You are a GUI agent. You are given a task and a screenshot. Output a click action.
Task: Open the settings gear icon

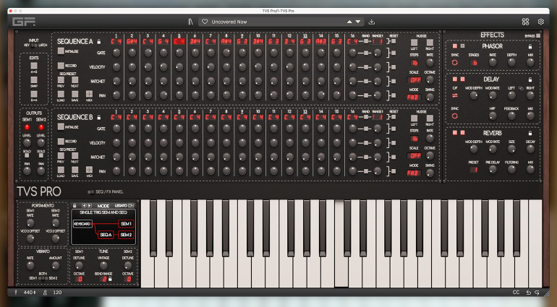point(540,22)
